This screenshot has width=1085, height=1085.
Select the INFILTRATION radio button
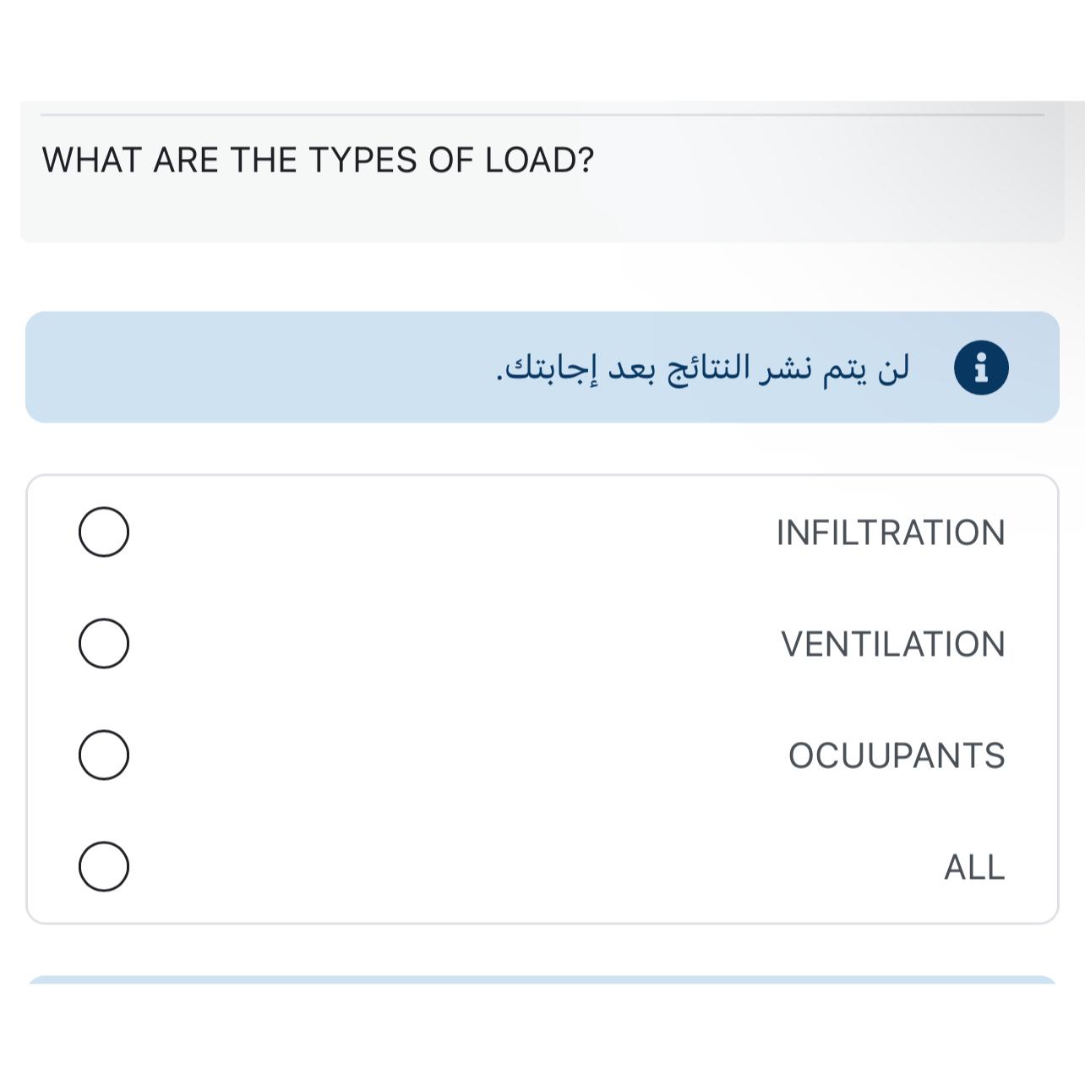[104, 532]
